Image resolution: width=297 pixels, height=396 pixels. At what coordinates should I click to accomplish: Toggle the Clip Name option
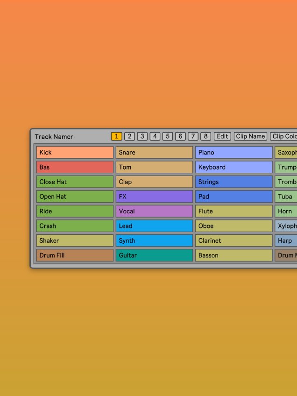point(250,136)
